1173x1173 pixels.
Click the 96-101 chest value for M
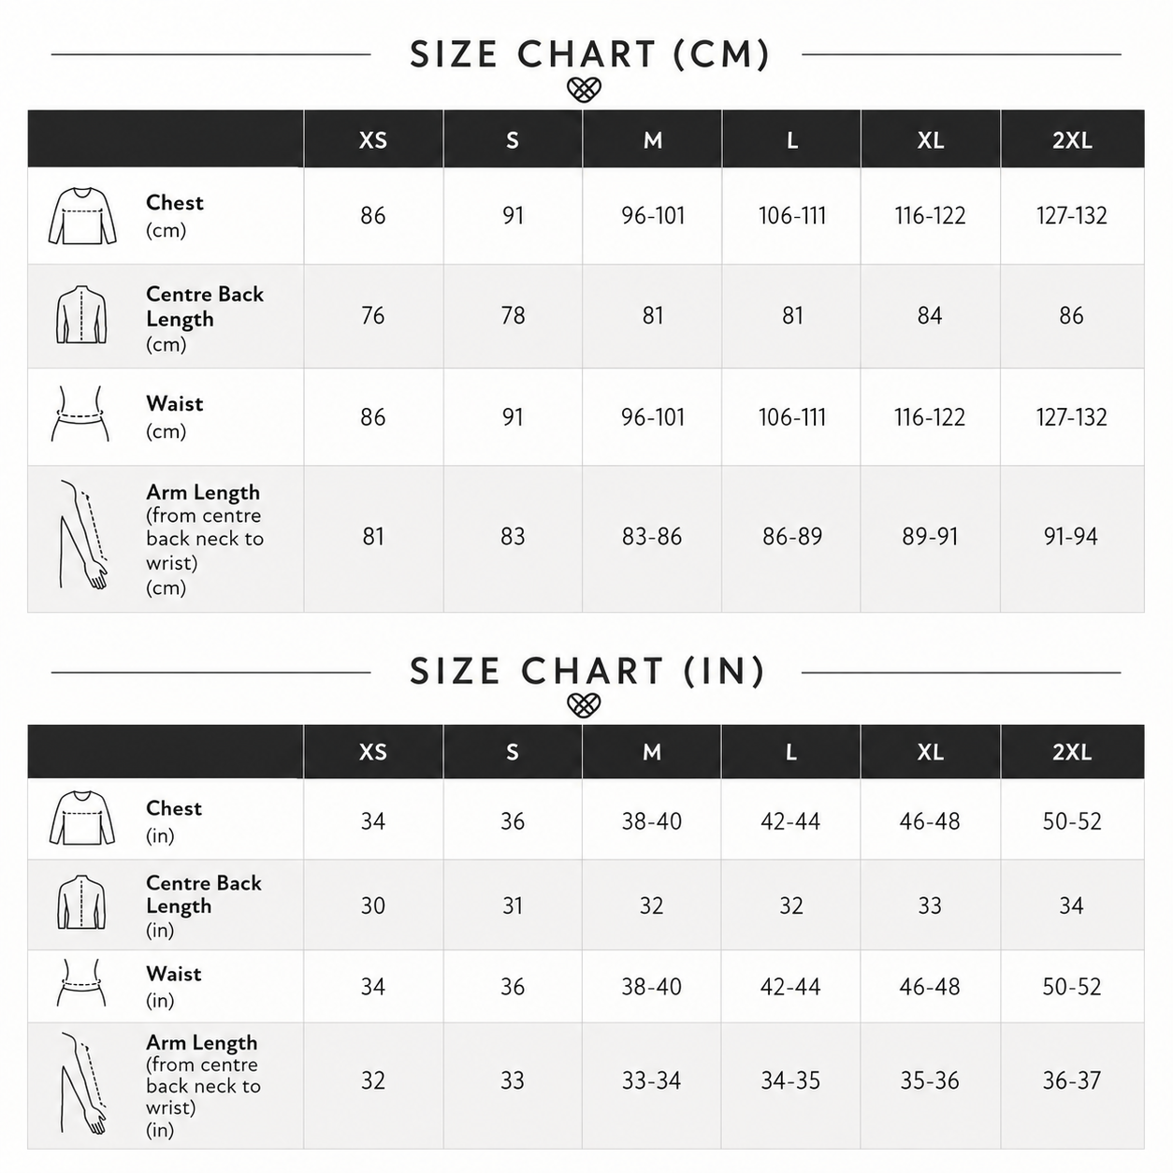(x=653, y=216)
